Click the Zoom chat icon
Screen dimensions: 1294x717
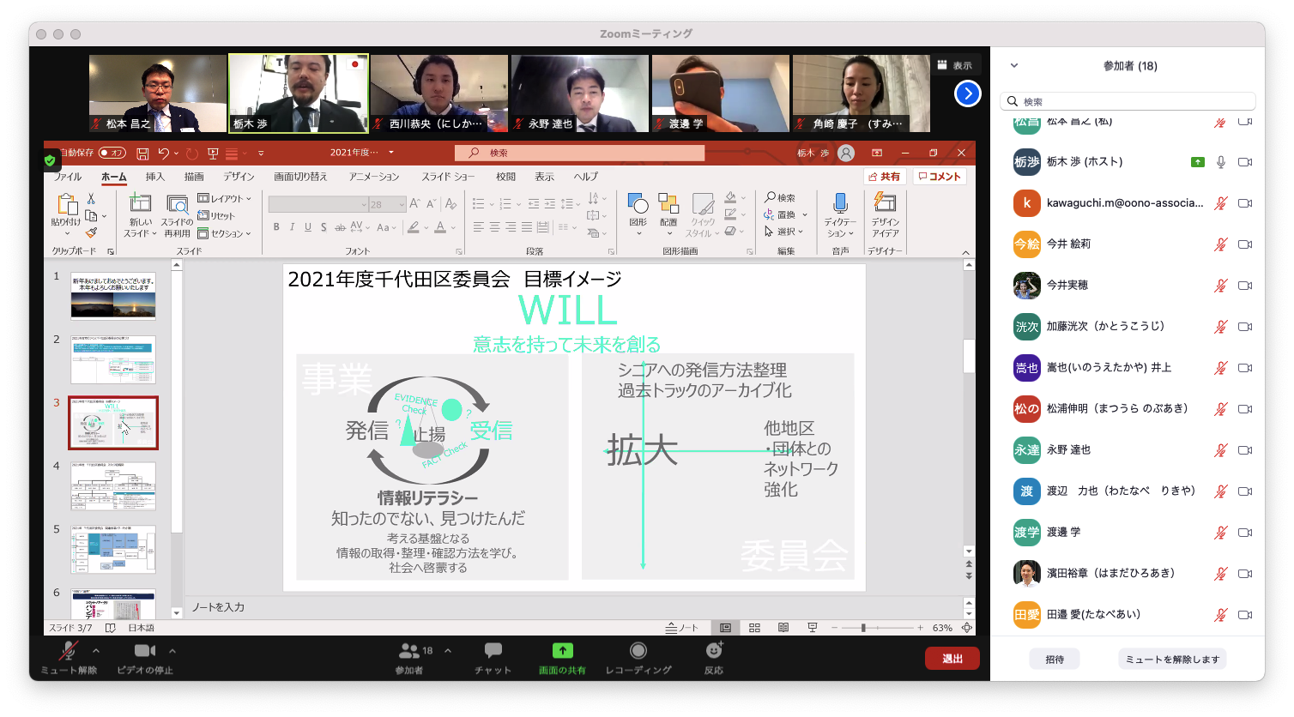point(493,652)
